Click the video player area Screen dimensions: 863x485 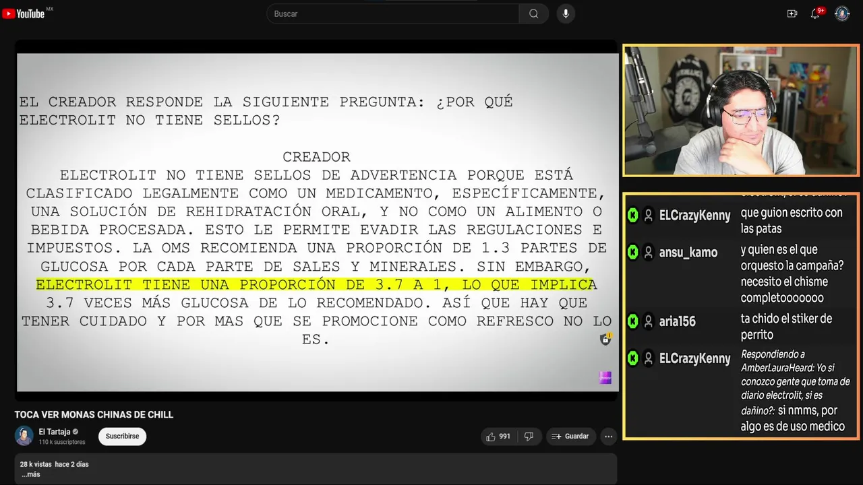coord(317,222)
